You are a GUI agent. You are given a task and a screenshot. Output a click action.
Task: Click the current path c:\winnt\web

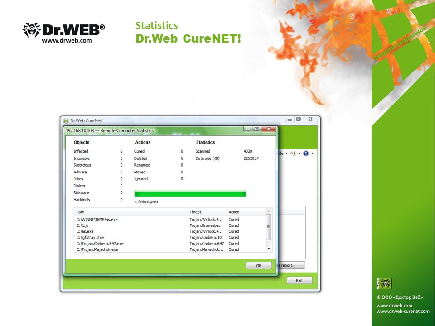click(146, 202)
